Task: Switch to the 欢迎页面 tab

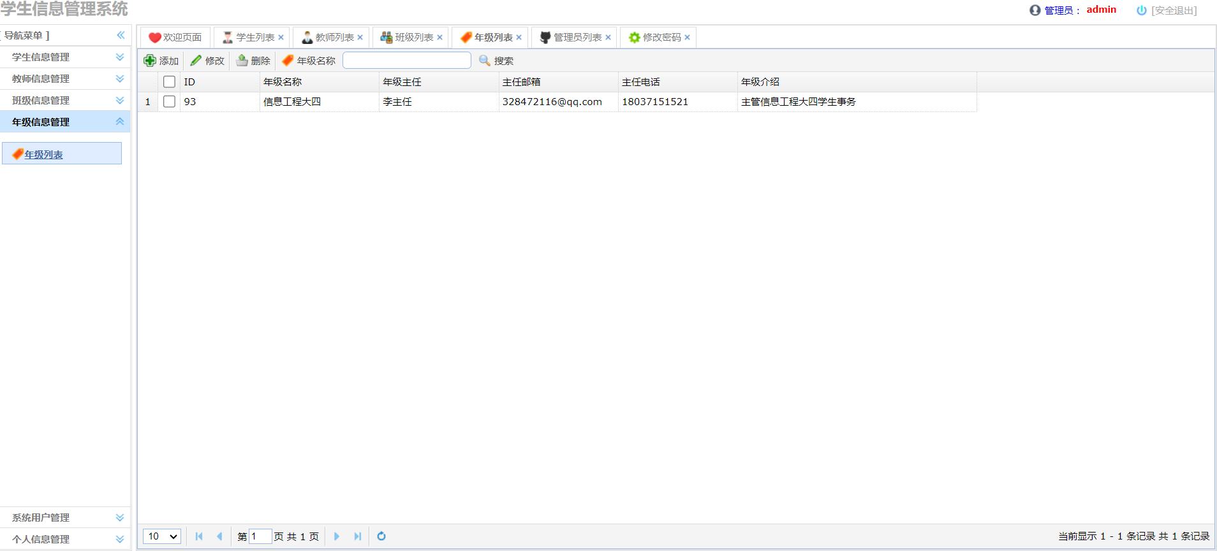Action: pos(175,38)
